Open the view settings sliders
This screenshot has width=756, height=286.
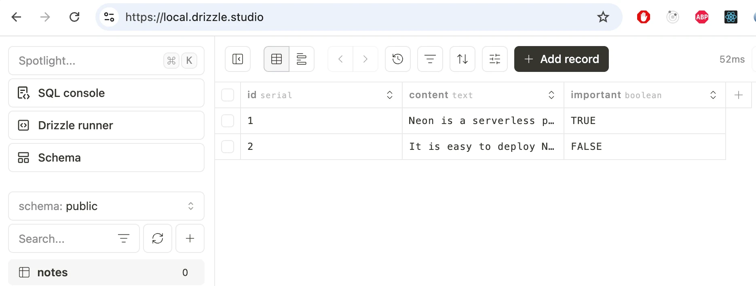[495, 59]
